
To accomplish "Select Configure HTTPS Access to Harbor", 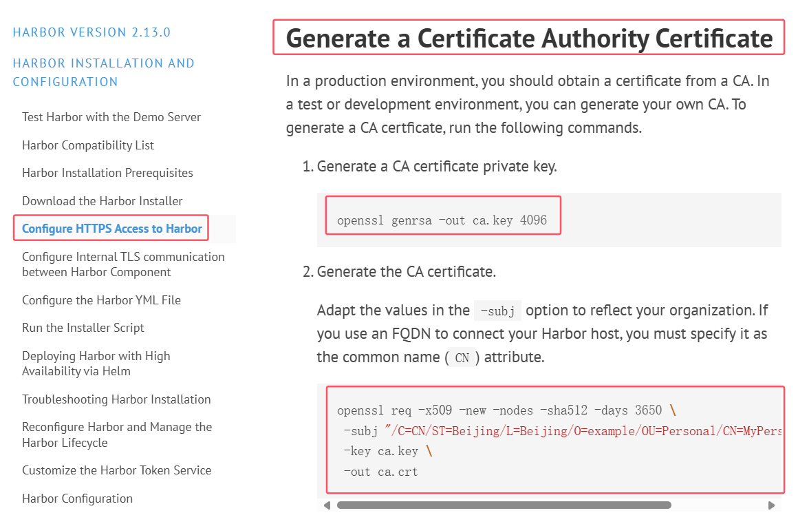I will click(x=112, y=229).
